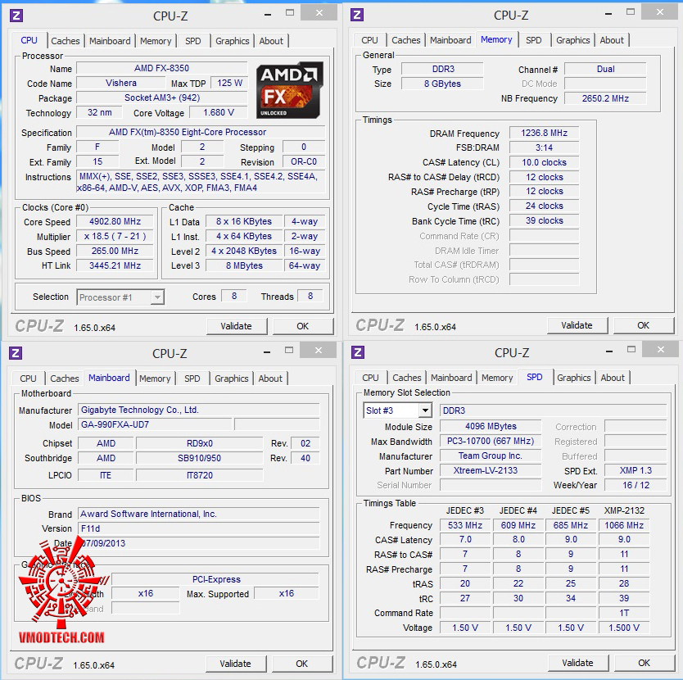
Task: Click the NB Frequency value 2650.2 MHz
Action: coord(605,98)
